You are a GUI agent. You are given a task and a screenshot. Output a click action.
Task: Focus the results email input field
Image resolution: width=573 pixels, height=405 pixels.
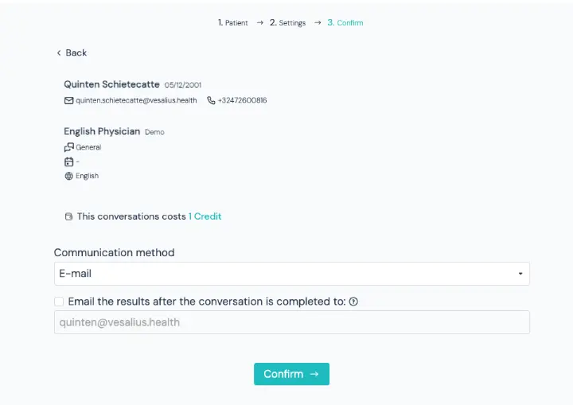coord(291,322)
